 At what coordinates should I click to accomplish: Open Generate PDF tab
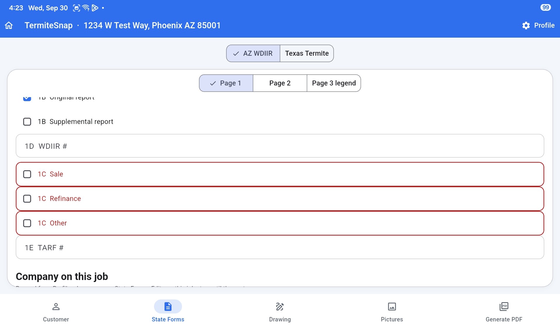pyautogui.click(x=504, y=311)
